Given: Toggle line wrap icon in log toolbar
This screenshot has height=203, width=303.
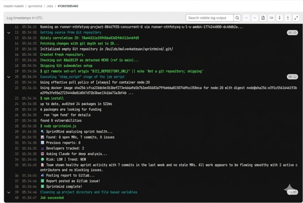Looking at the screenshot, I should coord(271,18).
